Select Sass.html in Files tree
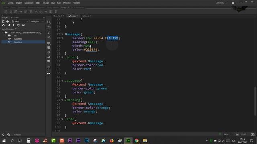This screenshot has width=257, height=144. tap(18, 39)
